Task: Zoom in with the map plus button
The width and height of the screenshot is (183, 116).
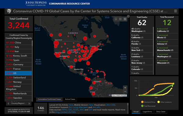Action: click(125, 88)
